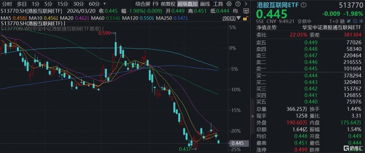365x153 pixels.
Task: Click the pencil note icon
Action: click(349, 21)
